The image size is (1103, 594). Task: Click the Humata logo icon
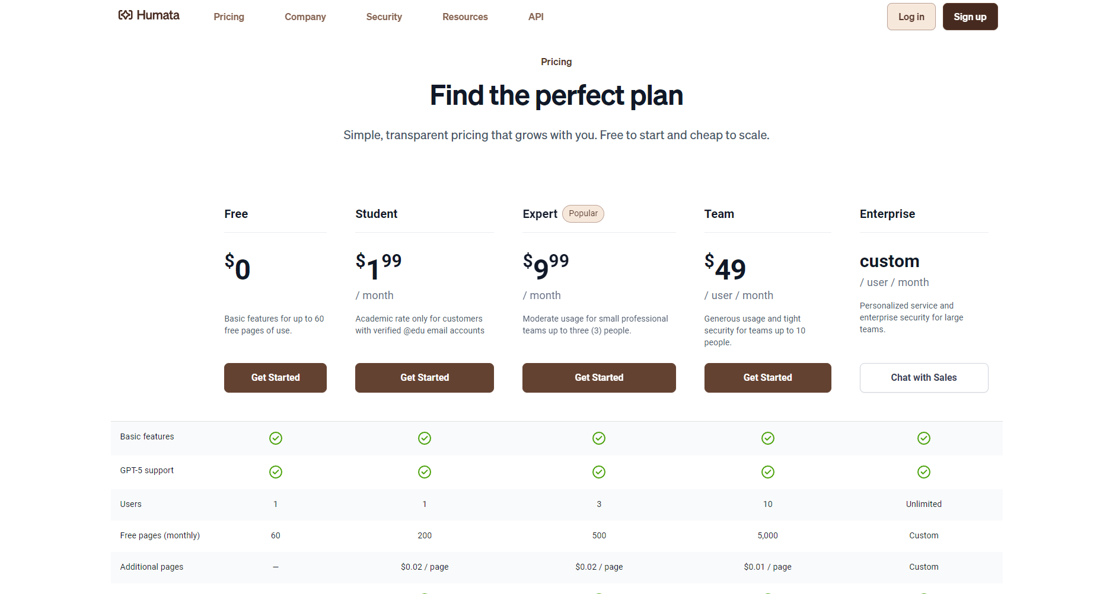[x=125, y=15]
